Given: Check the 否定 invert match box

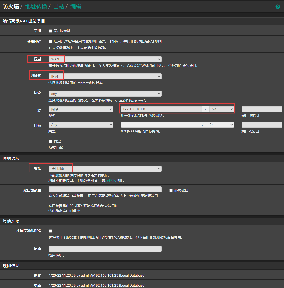Looking at the screenshot, I should [50, 141].
